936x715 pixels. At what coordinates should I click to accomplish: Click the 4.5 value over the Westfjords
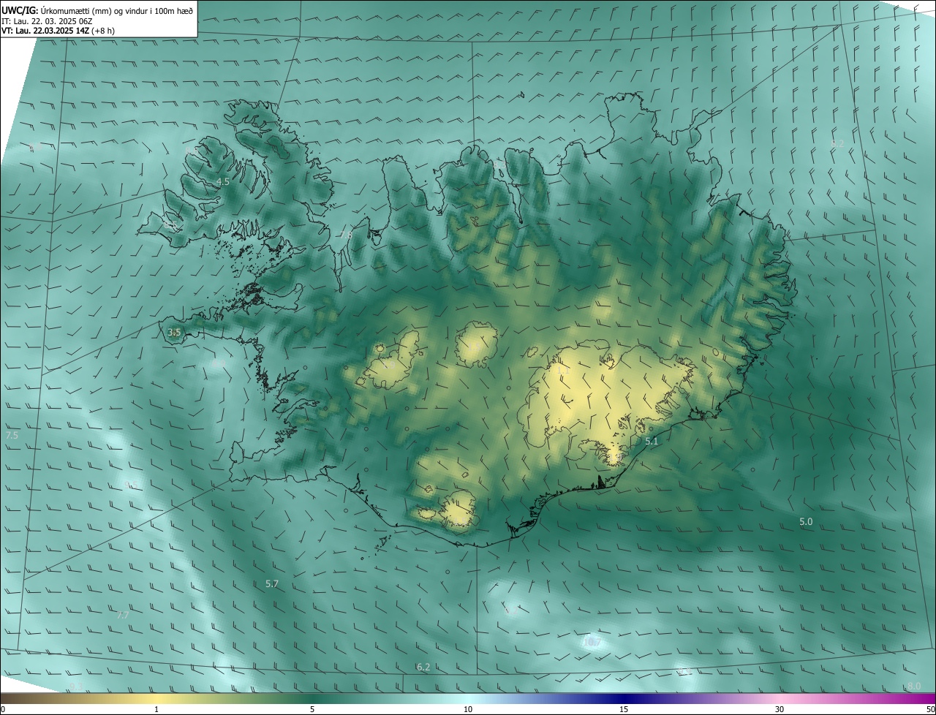click(x=223, y=181)
